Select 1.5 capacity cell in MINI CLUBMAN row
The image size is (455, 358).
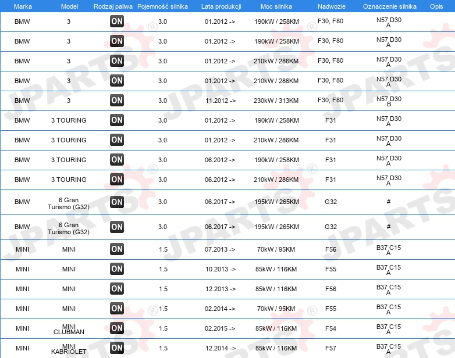(163, 328)
